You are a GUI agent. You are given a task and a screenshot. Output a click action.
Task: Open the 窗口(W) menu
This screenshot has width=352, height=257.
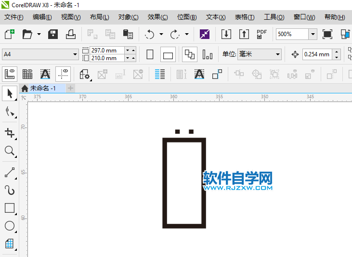[x=304, y=17]
